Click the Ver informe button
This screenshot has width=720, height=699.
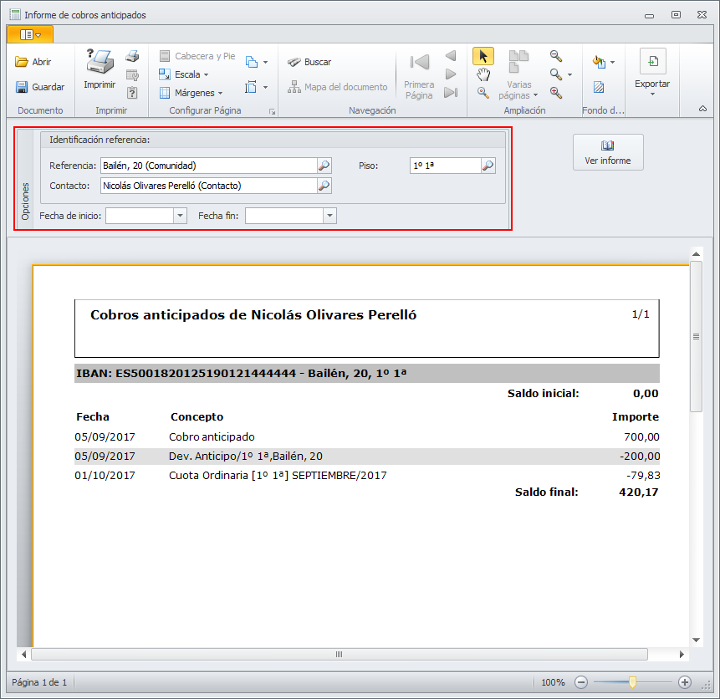pyautogui.click(x=608, y=152)
